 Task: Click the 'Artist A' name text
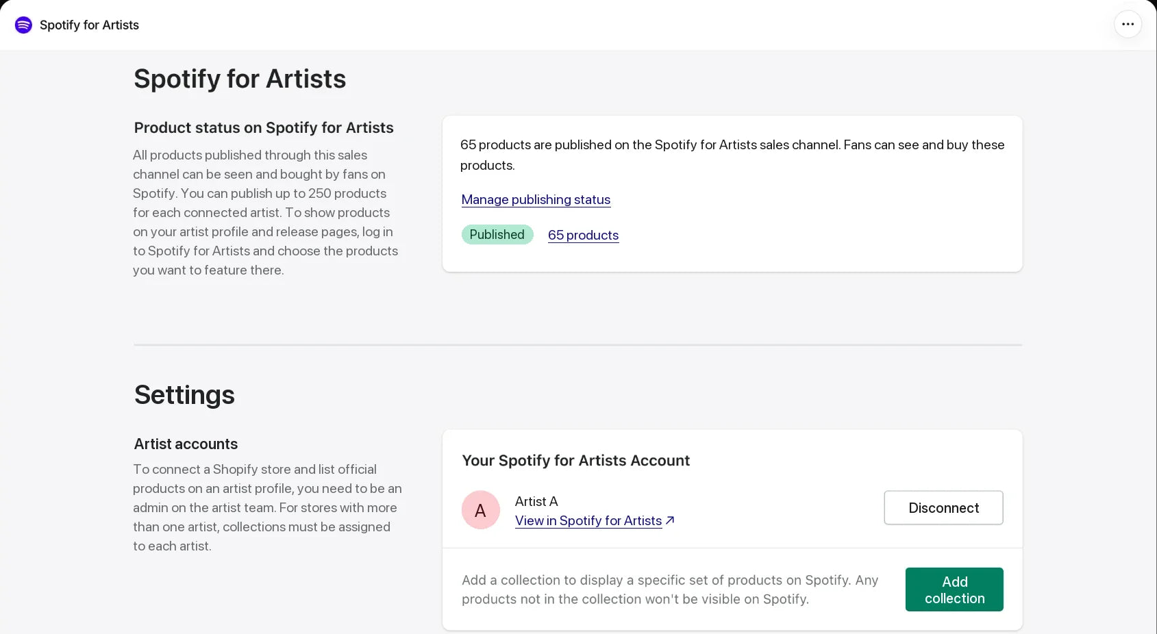536,501
